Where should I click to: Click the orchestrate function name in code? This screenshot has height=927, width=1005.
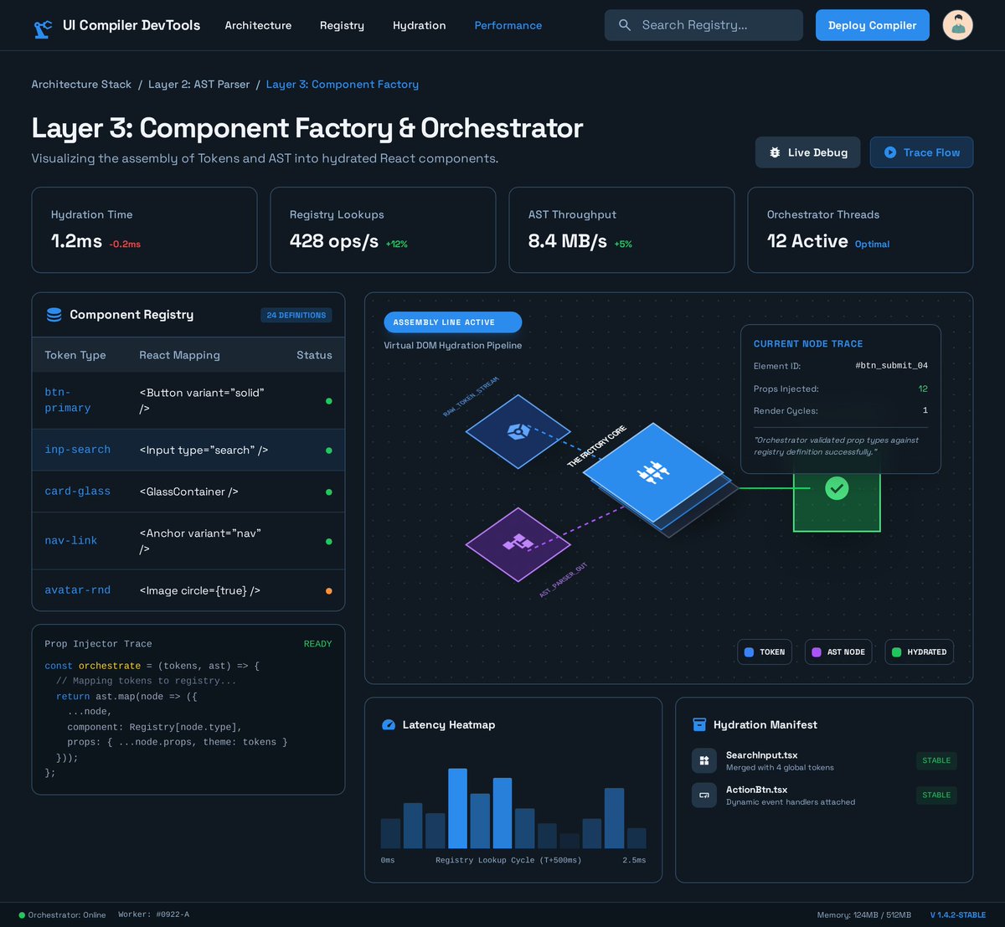110,666
